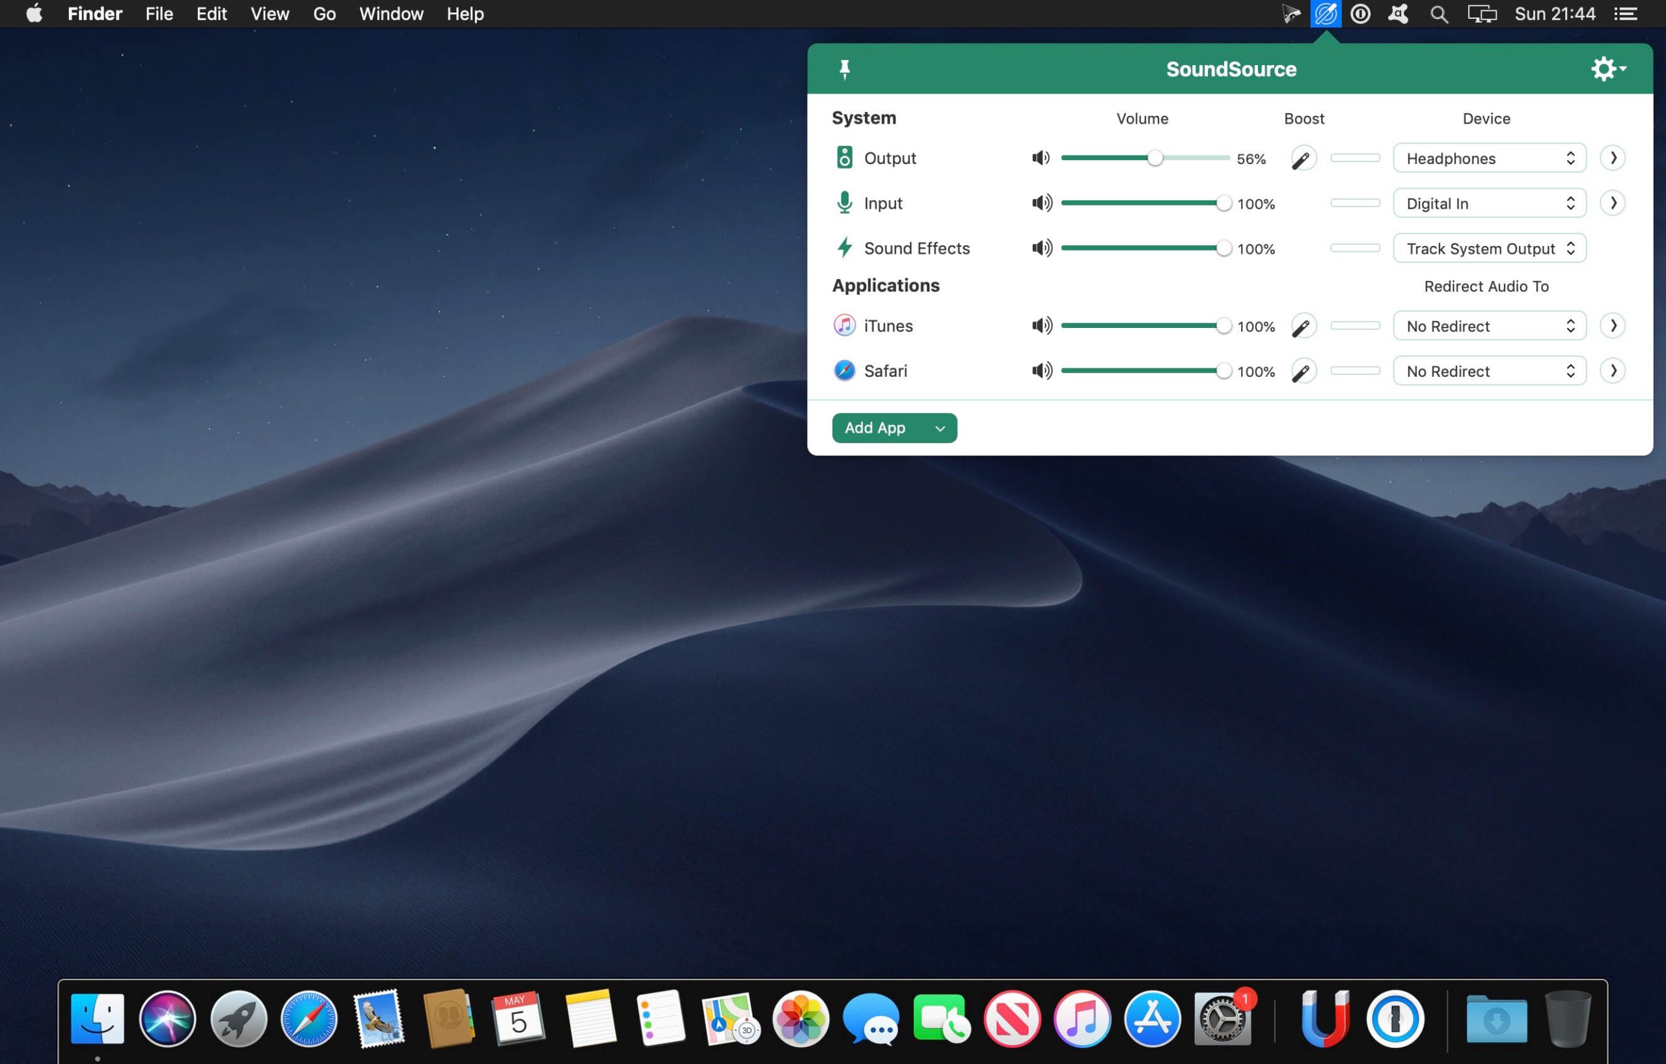
Task: Change the Digital In input device
Action: [1489, 202]
